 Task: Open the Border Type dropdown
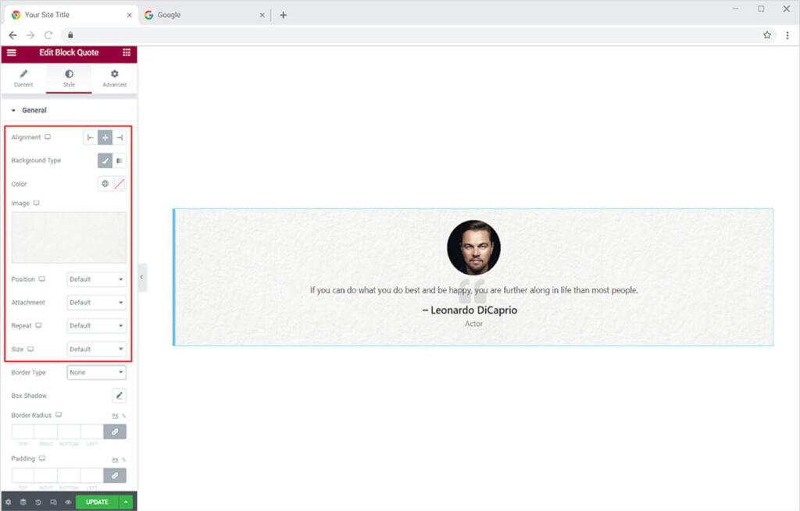pos(96,373)
